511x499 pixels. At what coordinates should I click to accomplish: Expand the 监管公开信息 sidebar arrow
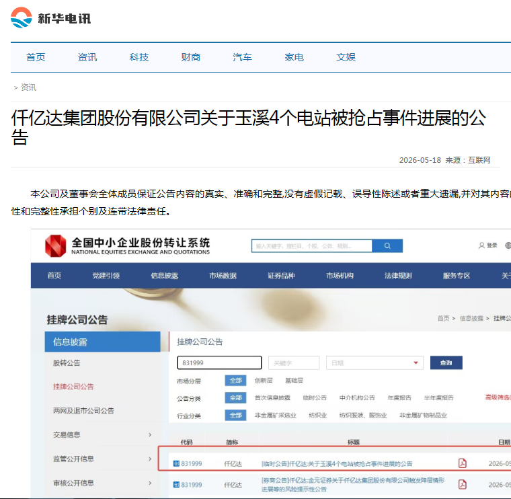[x=150, y=459]
